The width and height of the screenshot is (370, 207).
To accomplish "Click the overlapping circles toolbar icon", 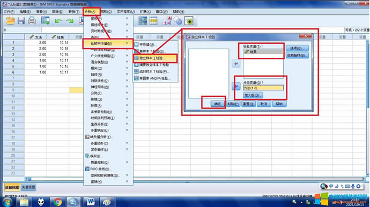I will pyautogui.click(x=178, y=21).
